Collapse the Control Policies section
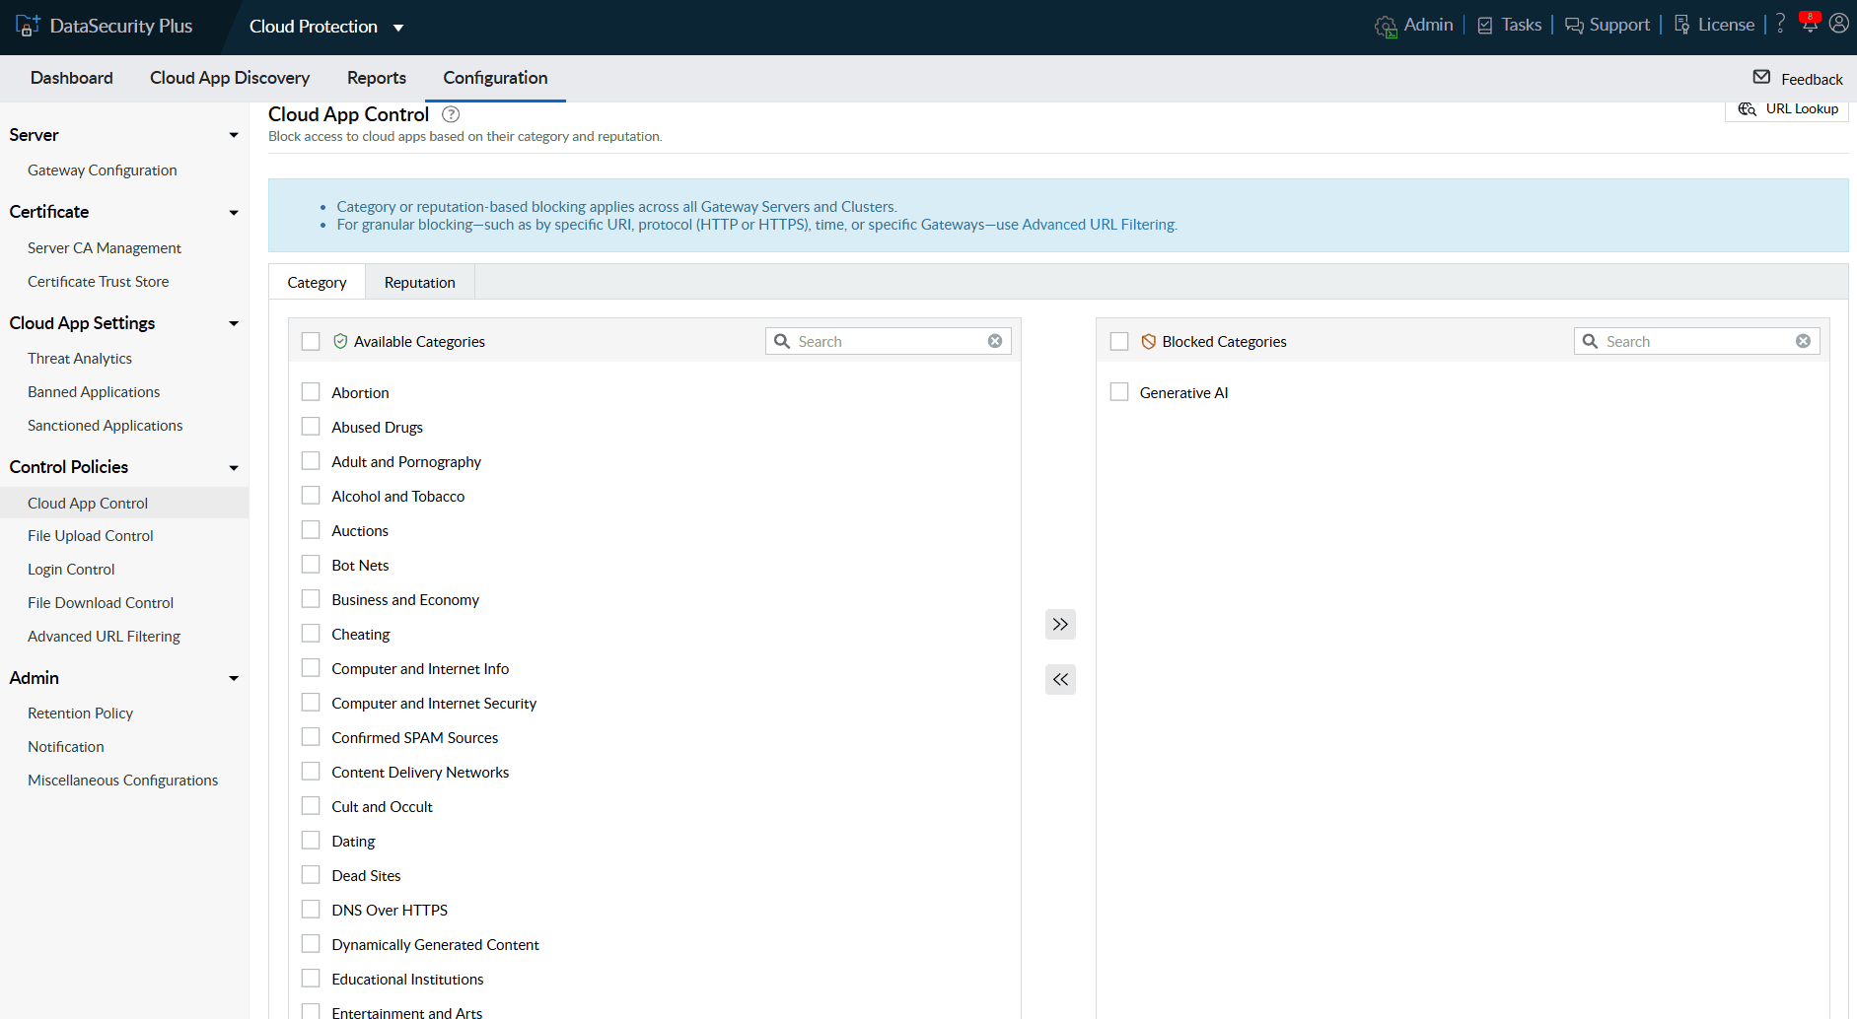This screenshot has height=1019, width=1857. [x=234, y=467]
